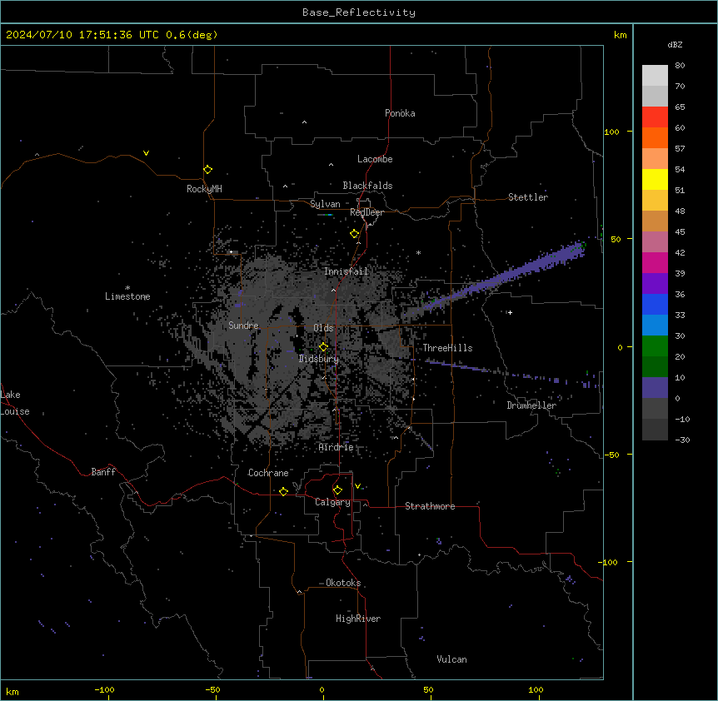Click the 0 tick on the horizontal axis
The image size is (718, 701).
(x=322, y=689)
